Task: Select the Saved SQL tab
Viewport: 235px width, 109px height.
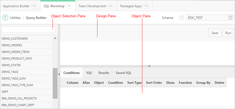Action: coord(123,73)
